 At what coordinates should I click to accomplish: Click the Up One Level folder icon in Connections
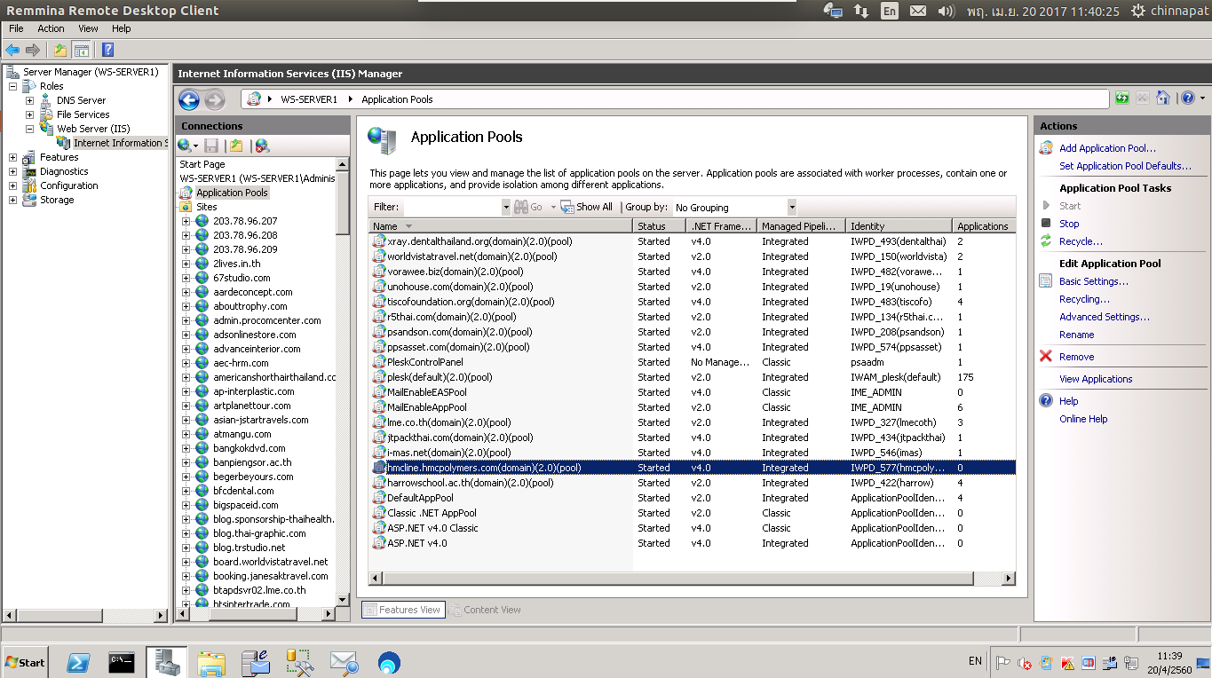[235, 146]
